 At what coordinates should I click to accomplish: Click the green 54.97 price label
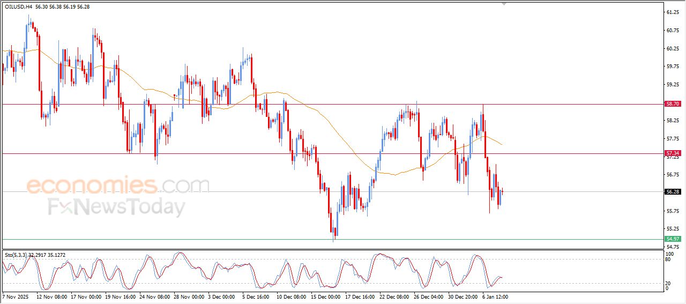pyautogui.click(x=673, y=239)
